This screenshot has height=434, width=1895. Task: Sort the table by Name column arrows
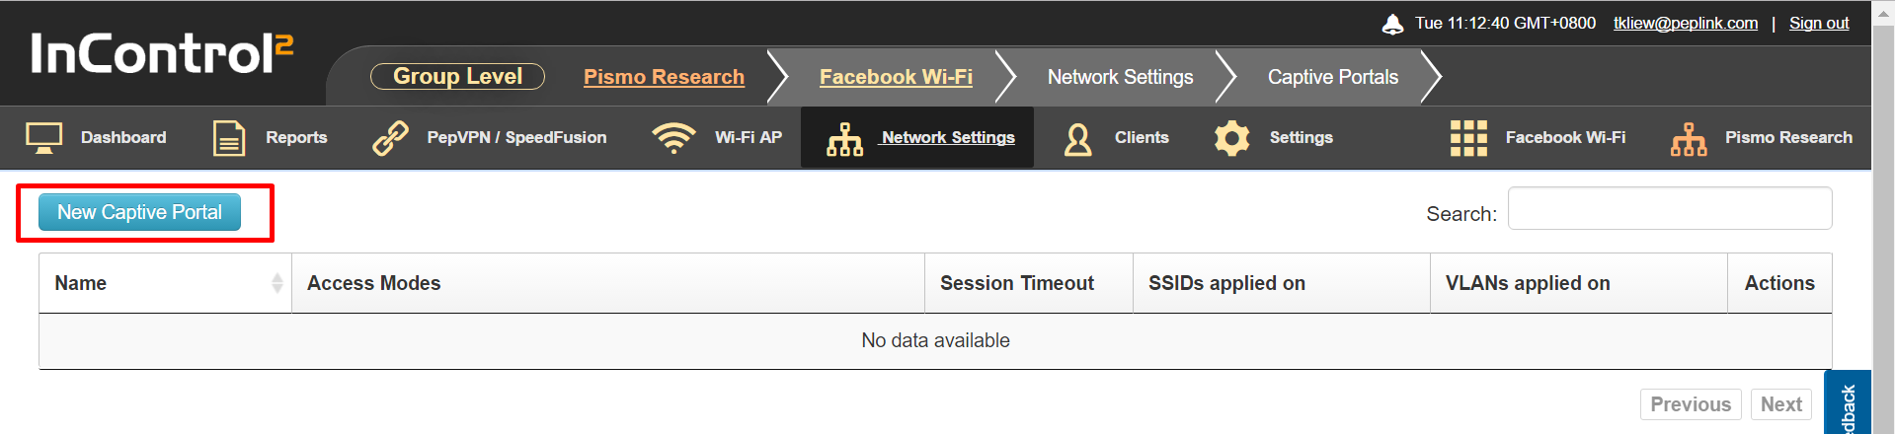pyautogui.click(x=277, y=283)
